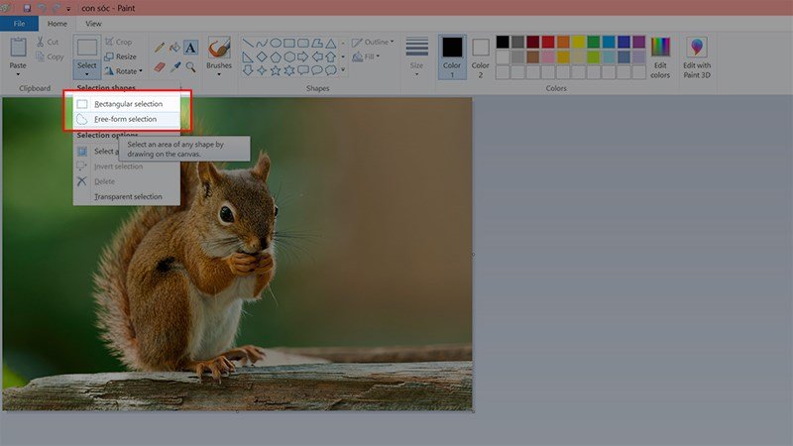Expand the Rotate dropdown

click(x=124, y=71)
